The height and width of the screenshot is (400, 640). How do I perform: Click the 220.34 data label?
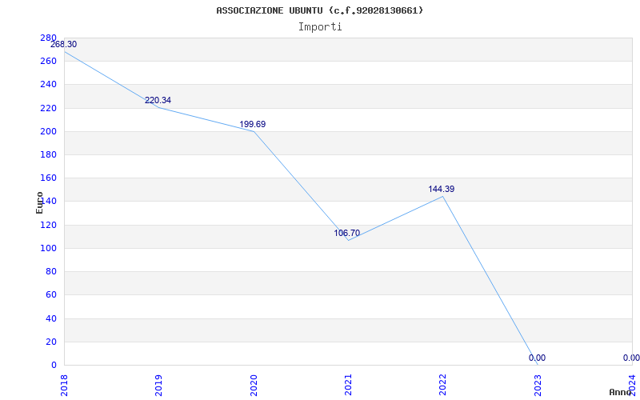click(x=158, y=101)
